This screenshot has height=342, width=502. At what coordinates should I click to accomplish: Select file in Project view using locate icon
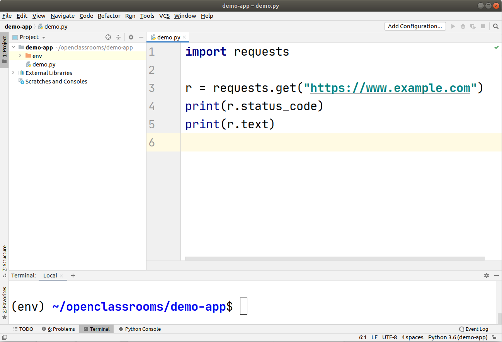(x=107, y=37)
